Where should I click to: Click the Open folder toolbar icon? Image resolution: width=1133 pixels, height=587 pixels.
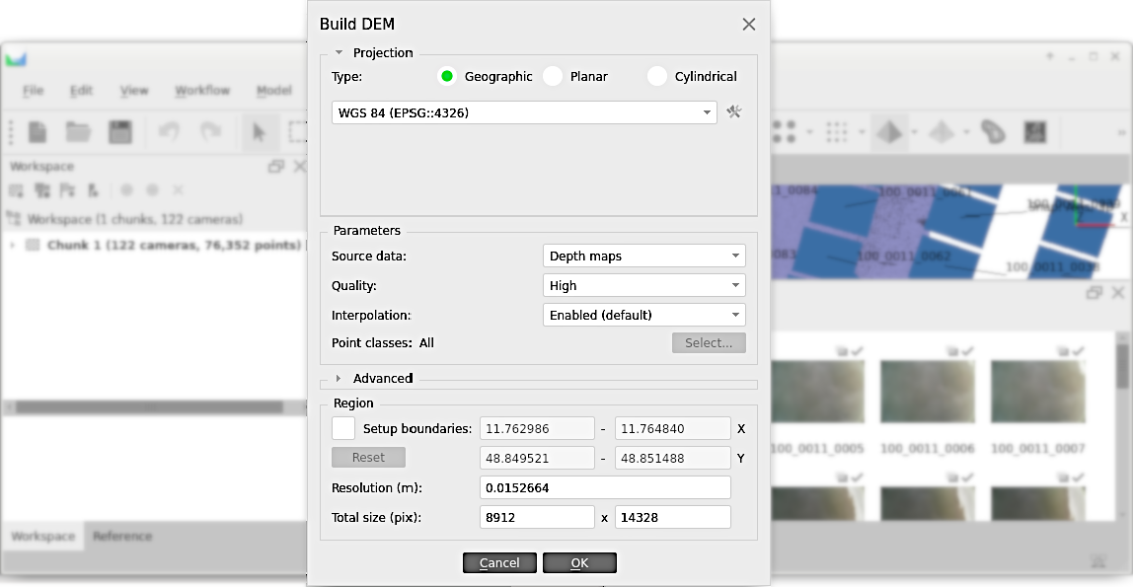78,131
